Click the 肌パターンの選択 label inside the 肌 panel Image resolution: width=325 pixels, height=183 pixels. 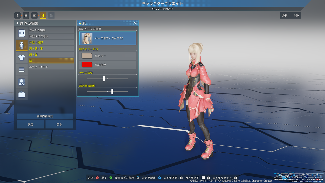pos(90,29)
